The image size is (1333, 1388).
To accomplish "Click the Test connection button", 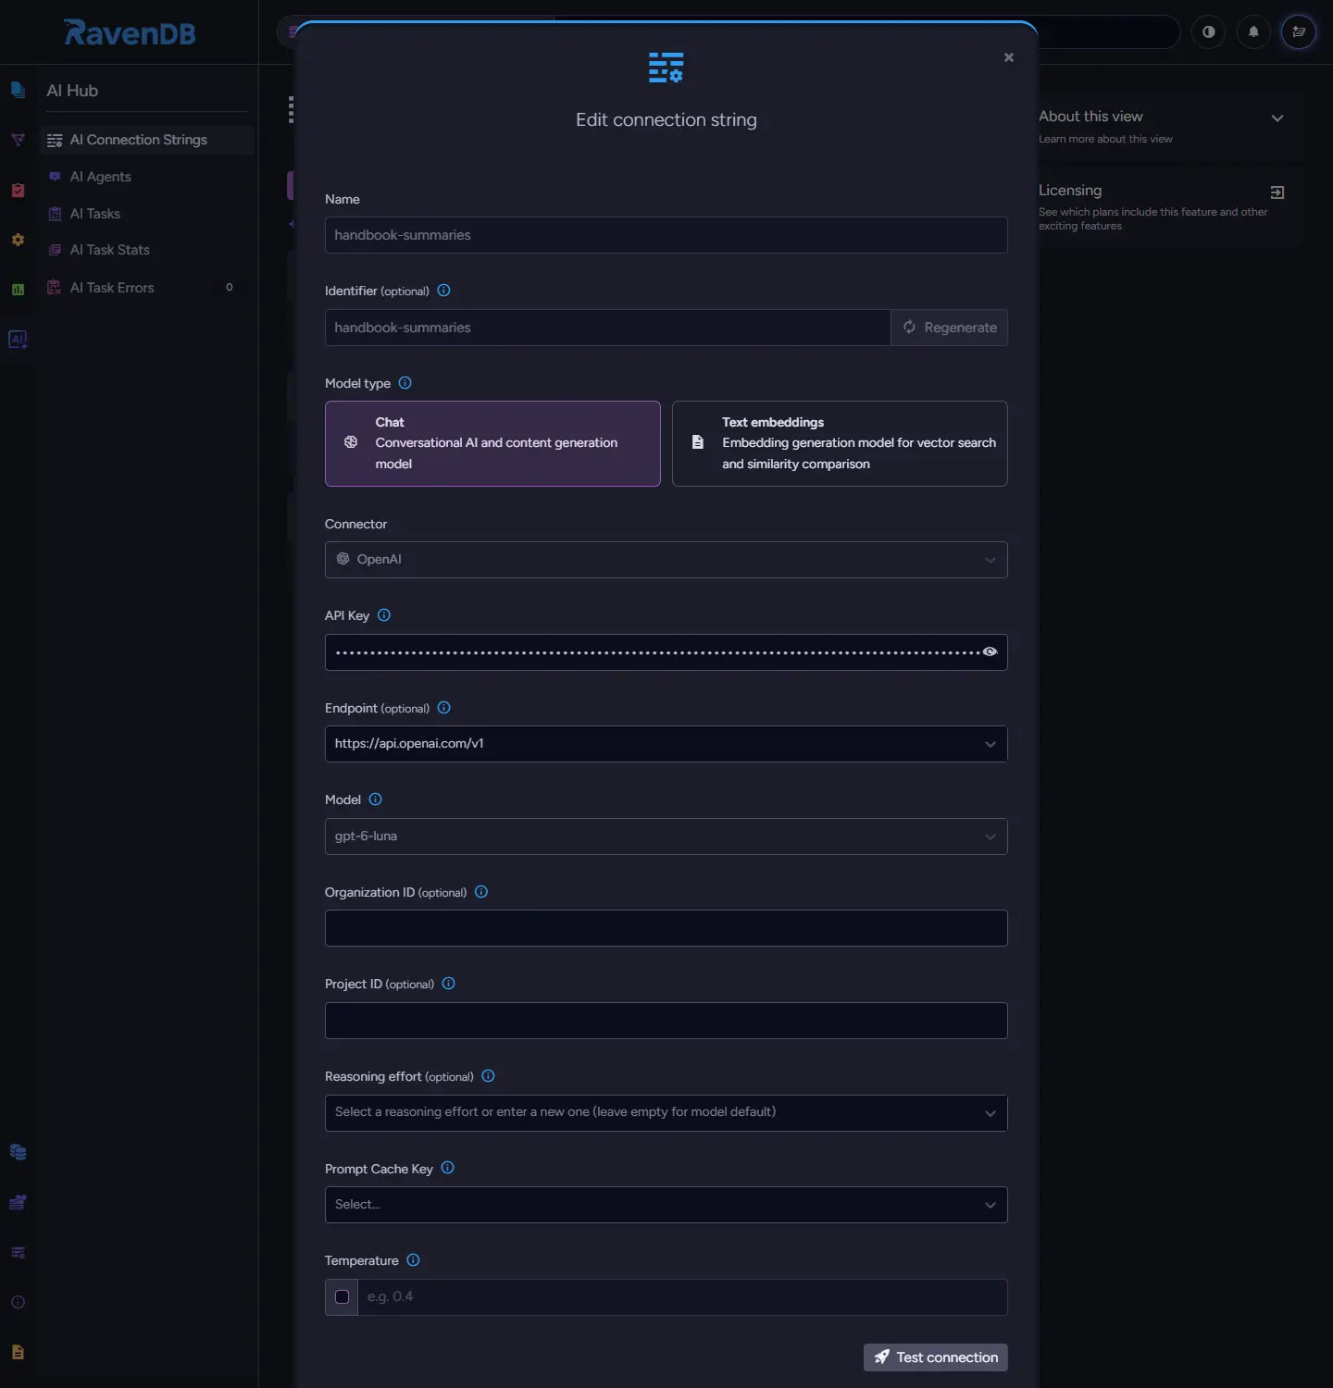I will coord(936,1357).
